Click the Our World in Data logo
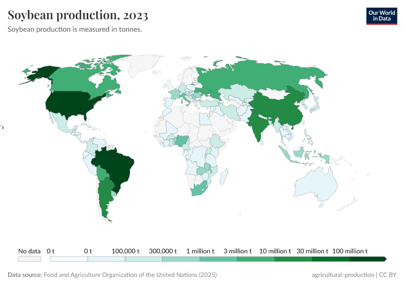This screenshot has height=286, width=405. [x=382, y=15]
